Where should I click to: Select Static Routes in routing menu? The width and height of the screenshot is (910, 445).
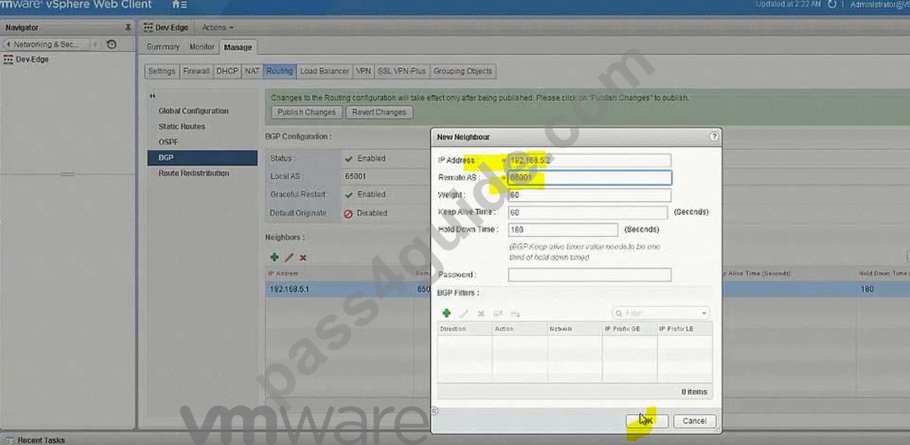pos(182,127)
